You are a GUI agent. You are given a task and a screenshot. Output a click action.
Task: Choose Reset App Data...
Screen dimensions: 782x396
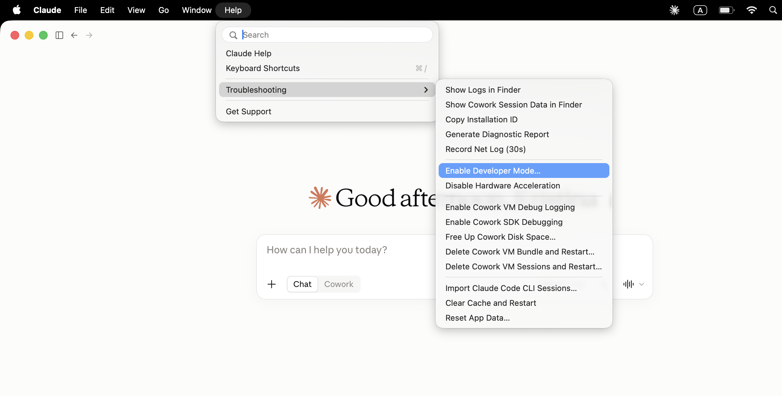point(524,318)
